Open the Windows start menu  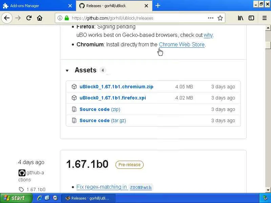point(16,198)
